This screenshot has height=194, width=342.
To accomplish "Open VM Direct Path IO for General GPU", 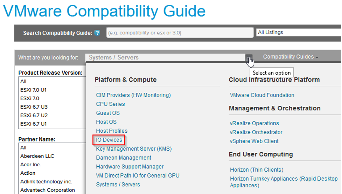I will point(138,176).
